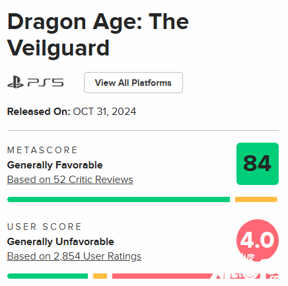Click the release date OCT 31, 2024

pos(104,112)
